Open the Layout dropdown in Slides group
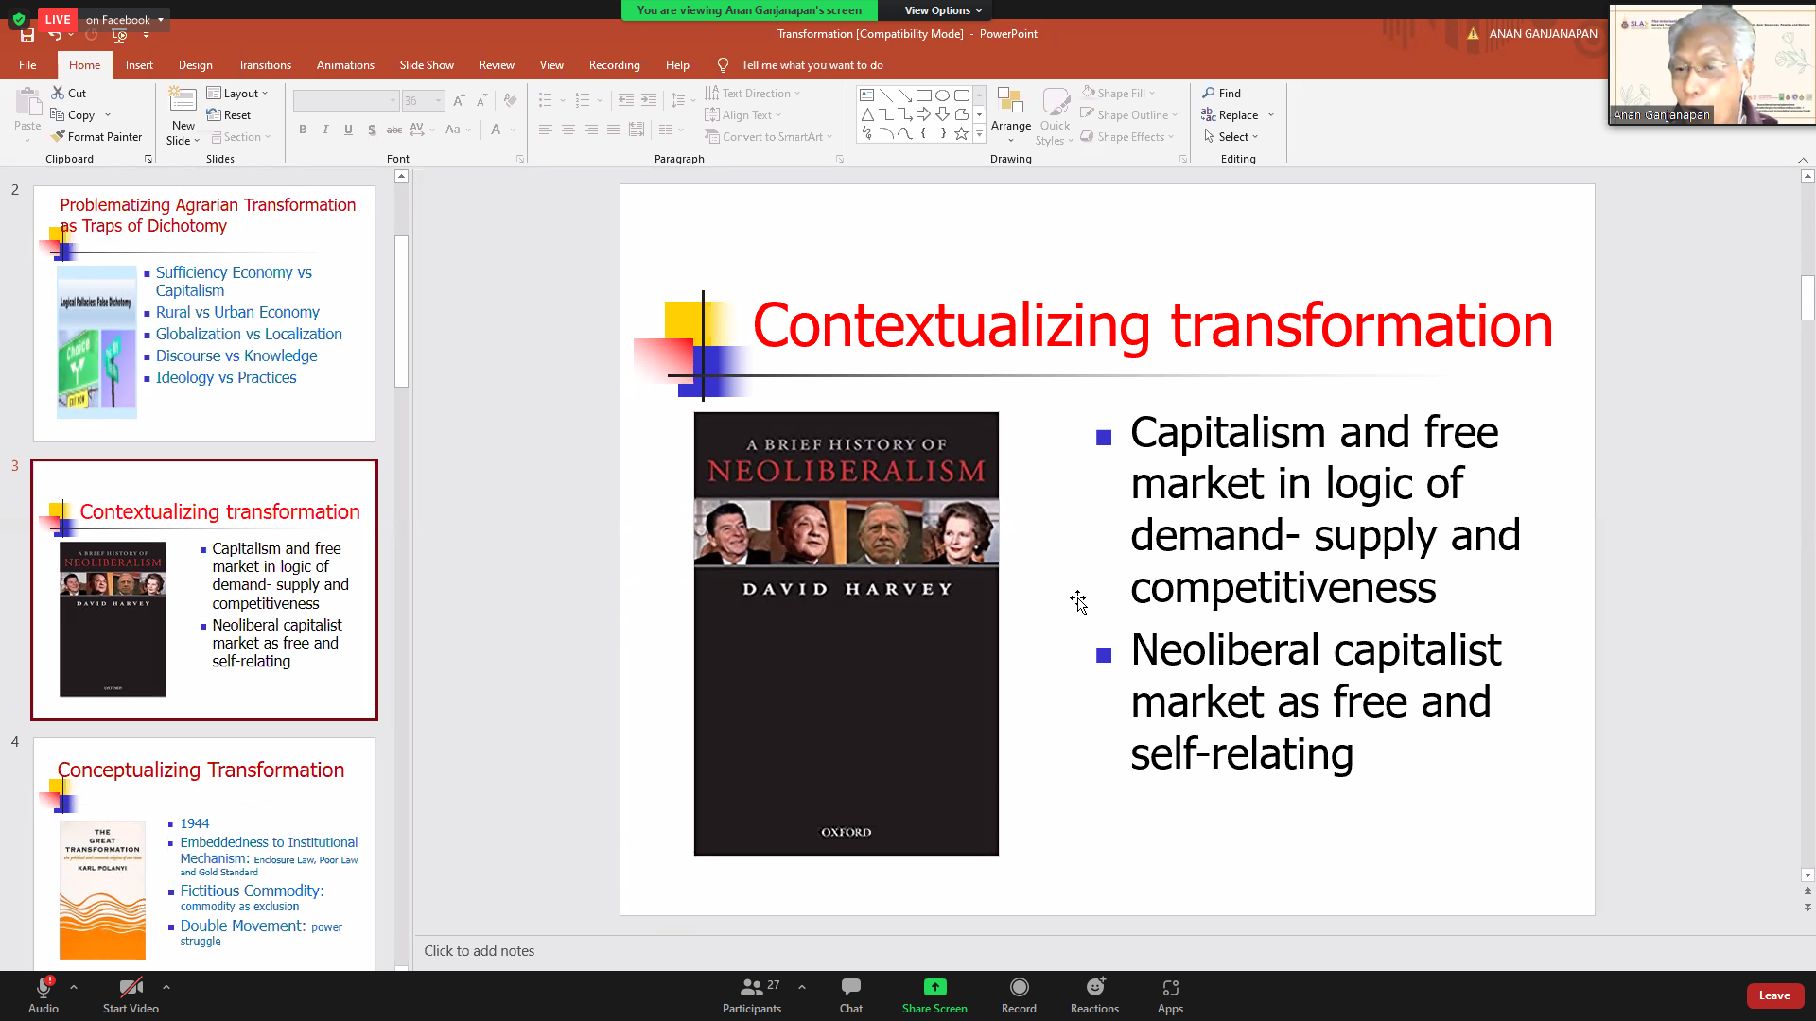 pyautogui.click(x=238, y=93)
